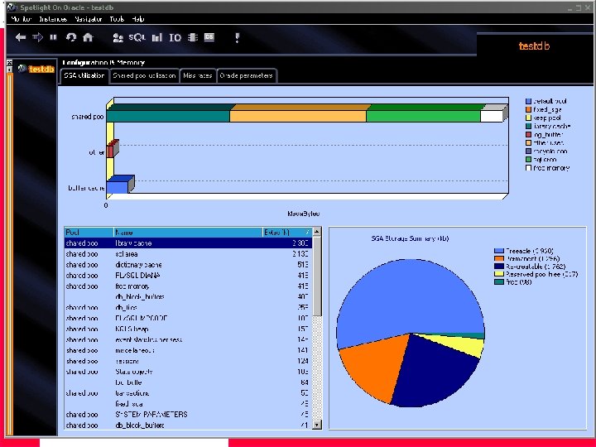Screen dimensions: 596x447
Task: Click the fixed_sga legend swatch
Action: pos(528,109)
